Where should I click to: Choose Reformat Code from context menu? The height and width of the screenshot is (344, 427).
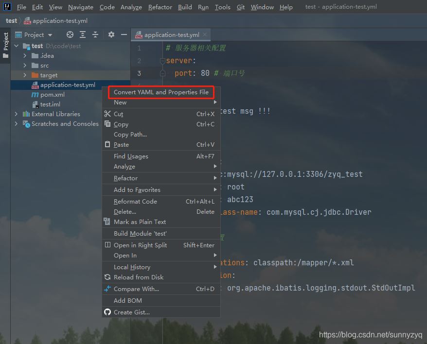(x=135, y=201)
